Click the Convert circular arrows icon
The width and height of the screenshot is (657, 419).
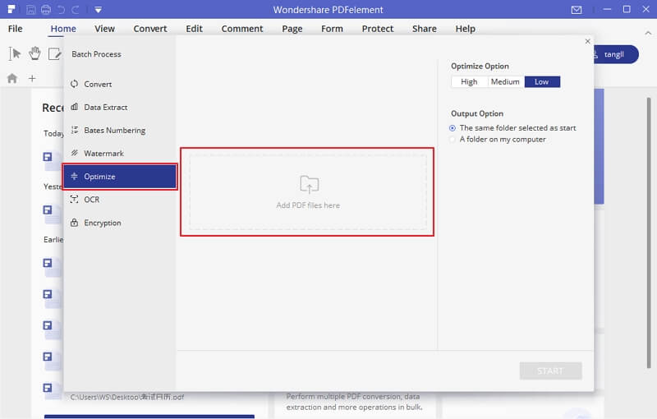pyautogui.click(x=74, y=84)
